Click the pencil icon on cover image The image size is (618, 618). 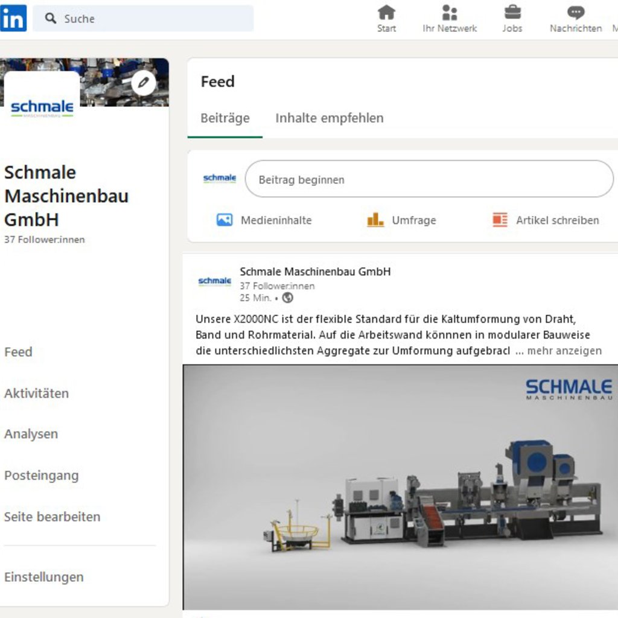point(144,83)
